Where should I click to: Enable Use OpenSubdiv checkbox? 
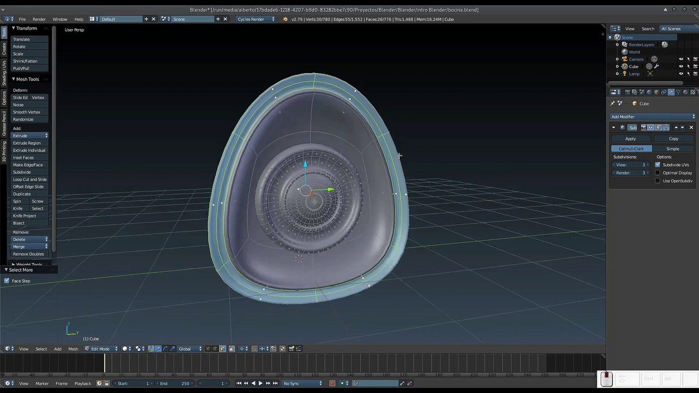(x=657, y=181)
